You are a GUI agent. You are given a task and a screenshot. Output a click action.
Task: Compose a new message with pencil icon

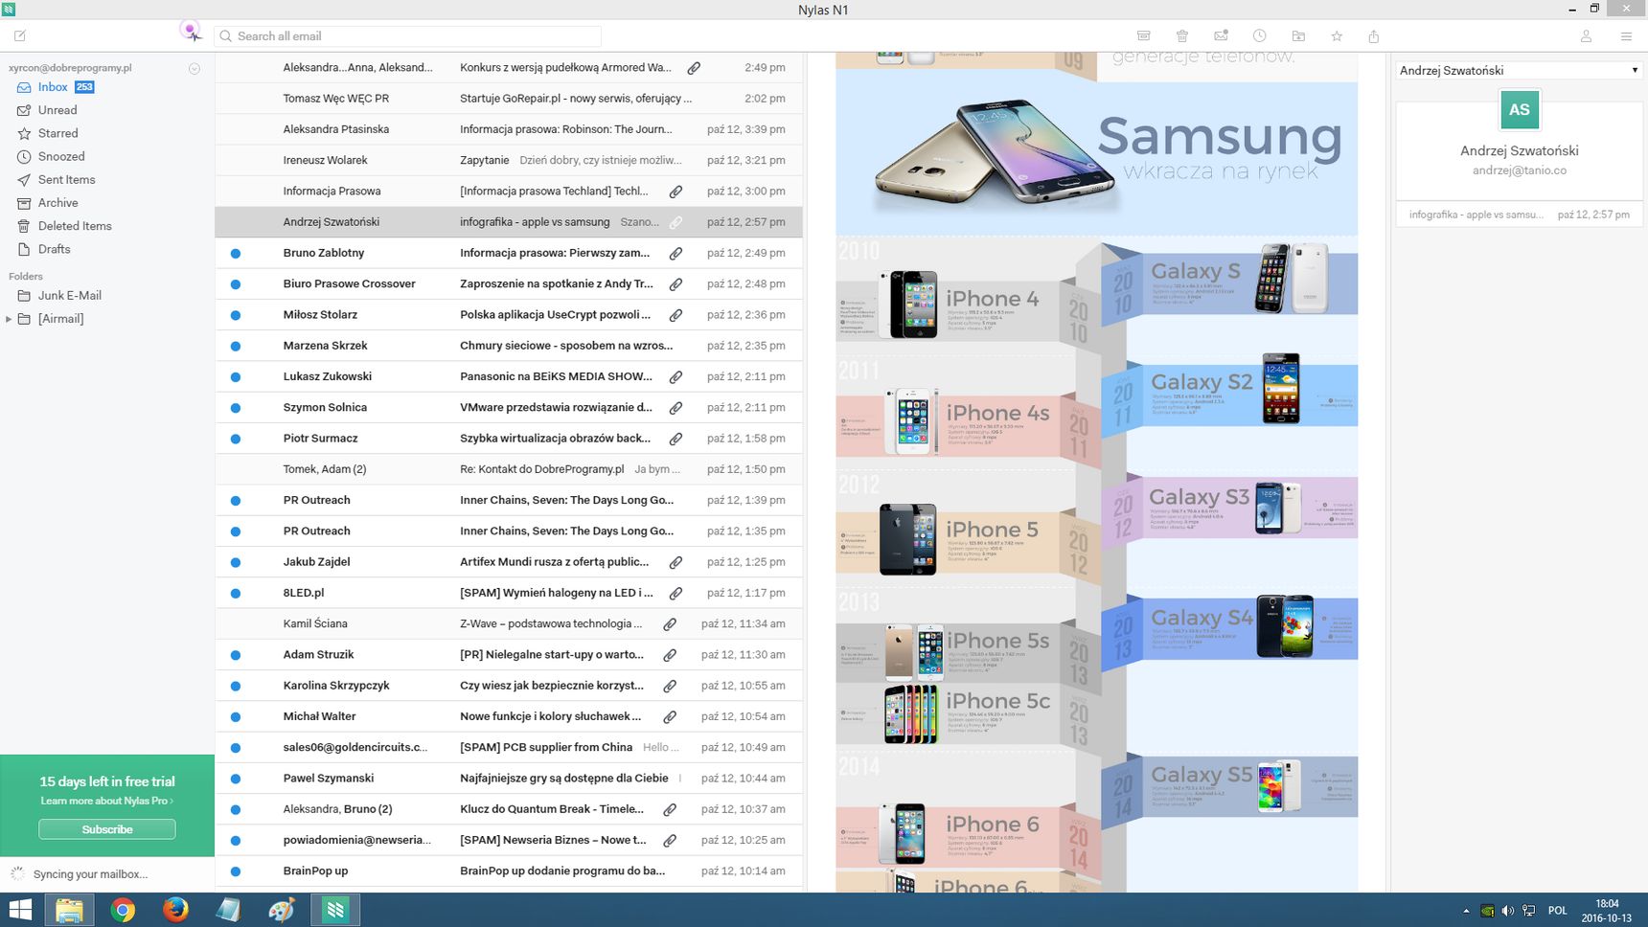point(20,35)
